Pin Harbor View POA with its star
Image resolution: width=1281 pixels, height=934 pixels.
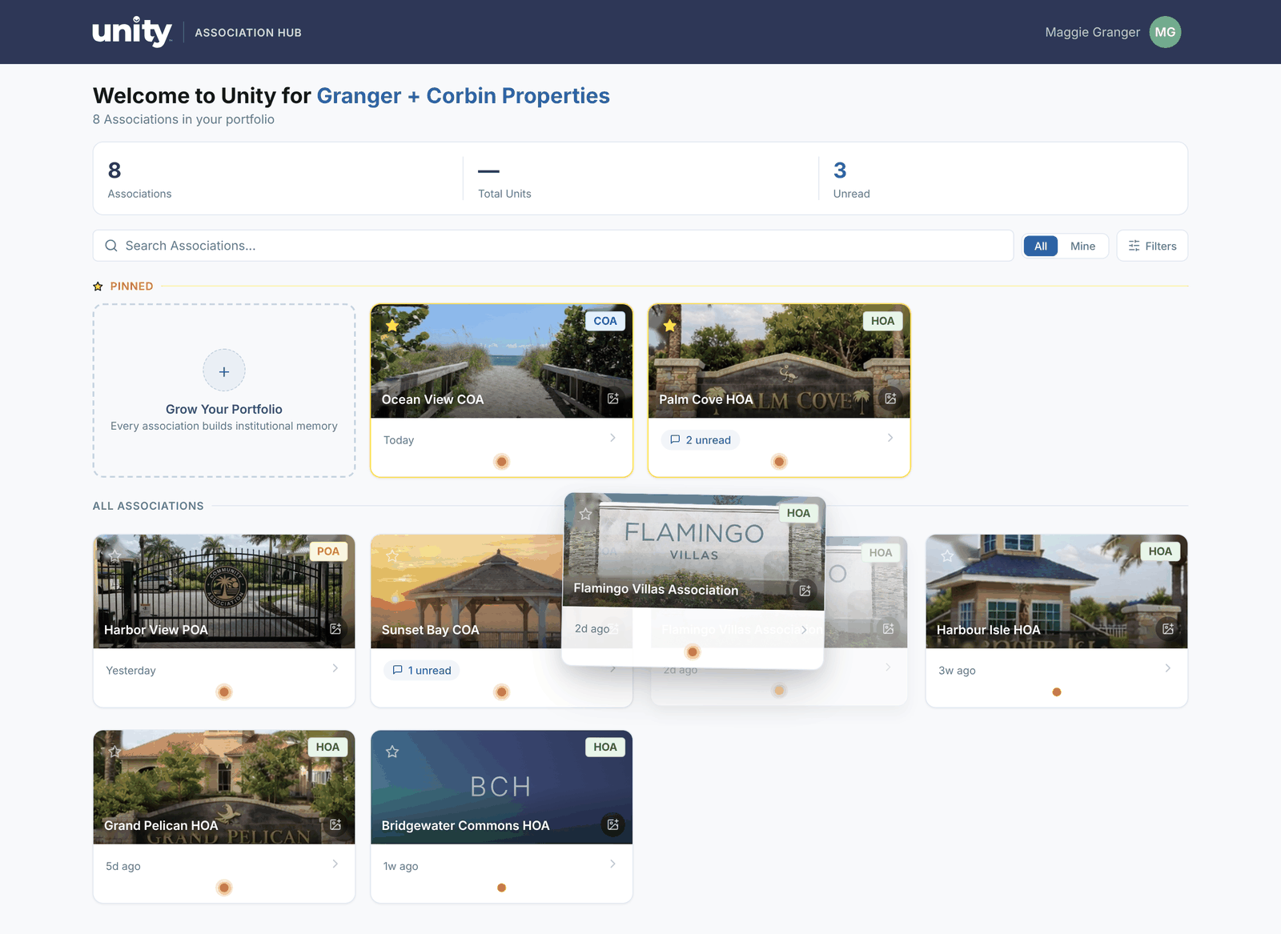pyautogui.click(x=114, y=555)
